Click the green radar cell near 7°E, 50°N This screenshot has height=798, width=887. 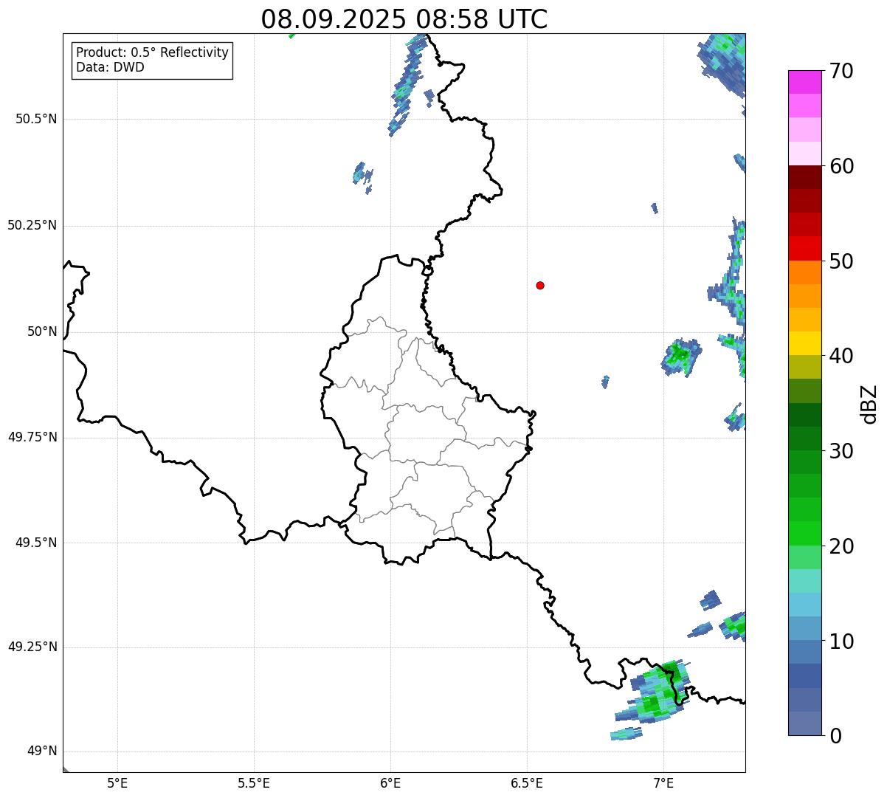click(x=679, y=357)
